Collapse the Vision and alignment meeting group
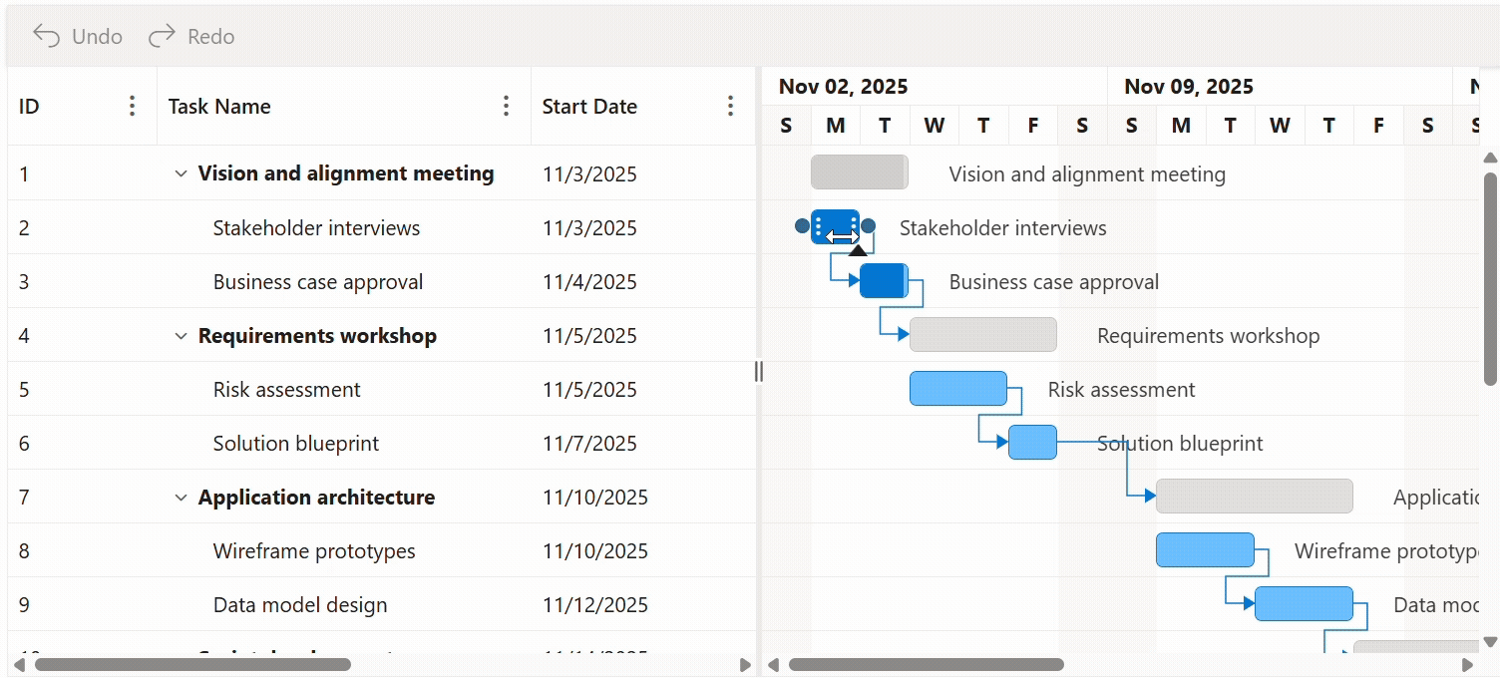The height and width of the screenshot is (678, 1500). (x=181, y=173)
